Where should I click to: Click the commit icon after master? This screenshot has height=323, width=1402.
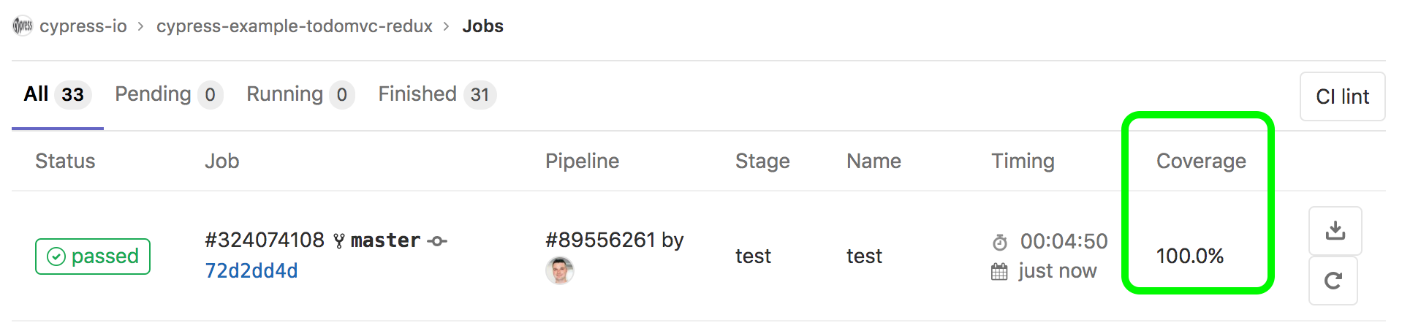[437, 240]
